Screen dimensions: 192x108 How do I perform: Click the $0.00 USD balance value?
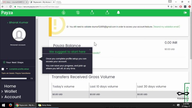click(x=169, y=49)
